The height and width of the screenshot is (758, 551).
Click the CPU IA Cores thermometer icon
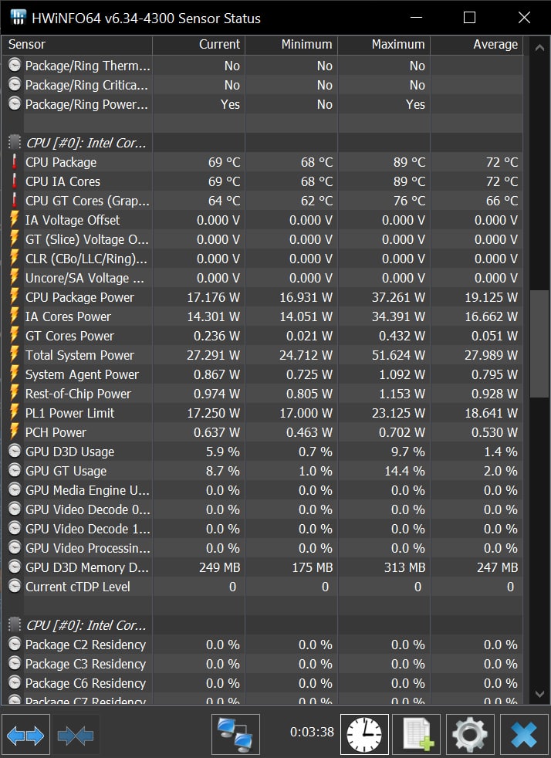coord(15,181)
